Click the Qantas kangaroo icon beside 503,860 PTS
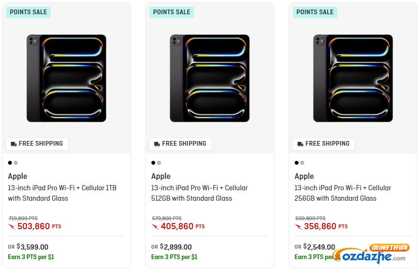 [12, 226]
